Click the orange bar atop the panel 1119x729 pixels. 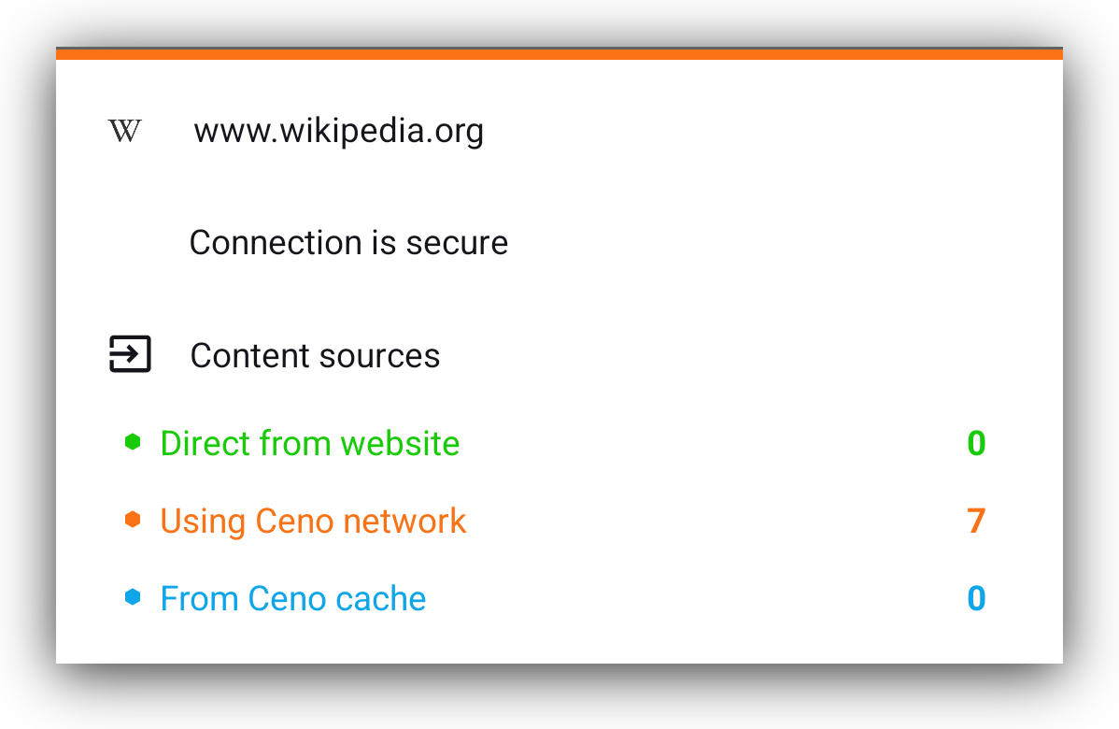[559, 54]
